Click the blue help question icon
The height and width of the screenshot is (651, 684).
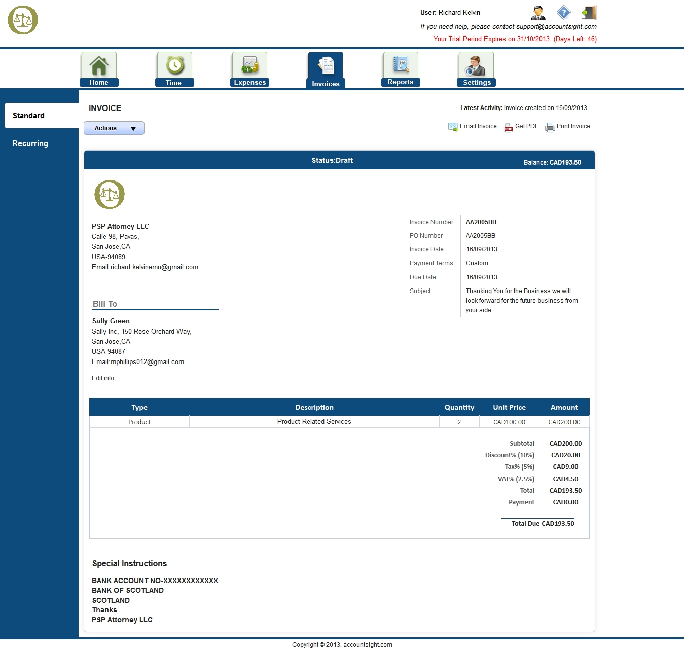(x=563, y=12)
